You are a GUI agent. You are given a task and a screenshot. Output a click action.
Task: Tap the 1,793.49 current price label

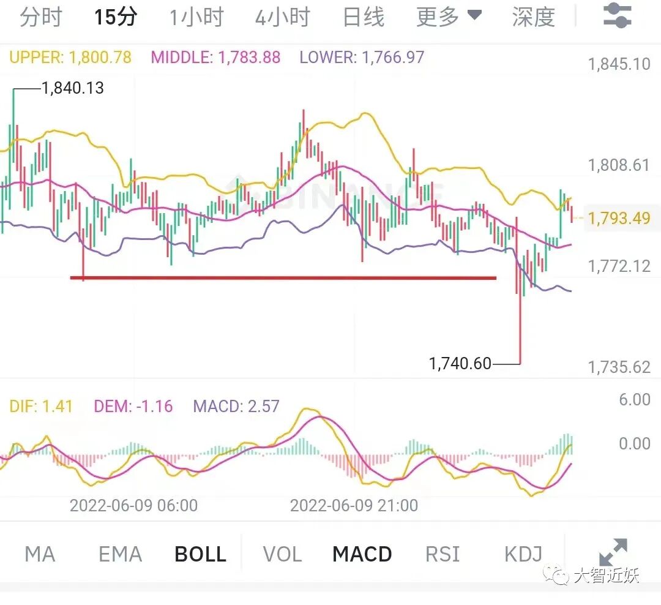(619, 218)
